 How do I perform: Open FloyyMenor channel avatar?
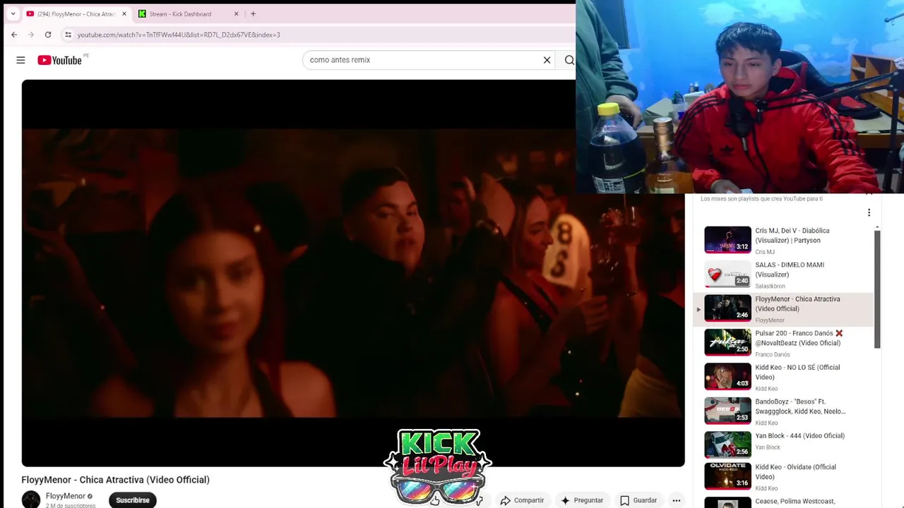click(31, 500)
